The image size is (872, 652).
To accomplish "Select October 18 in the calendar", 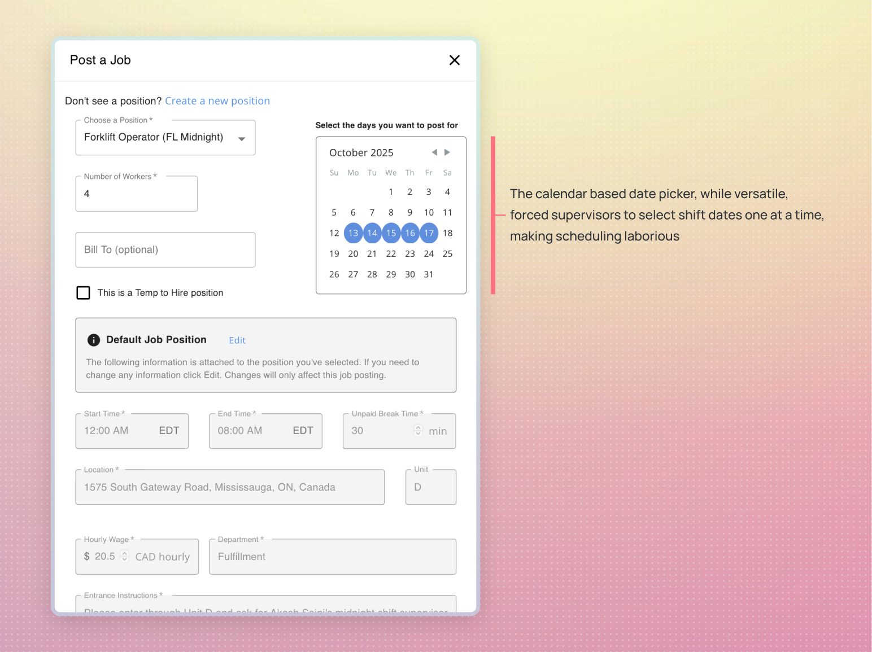I will click(x=448, y=233).
